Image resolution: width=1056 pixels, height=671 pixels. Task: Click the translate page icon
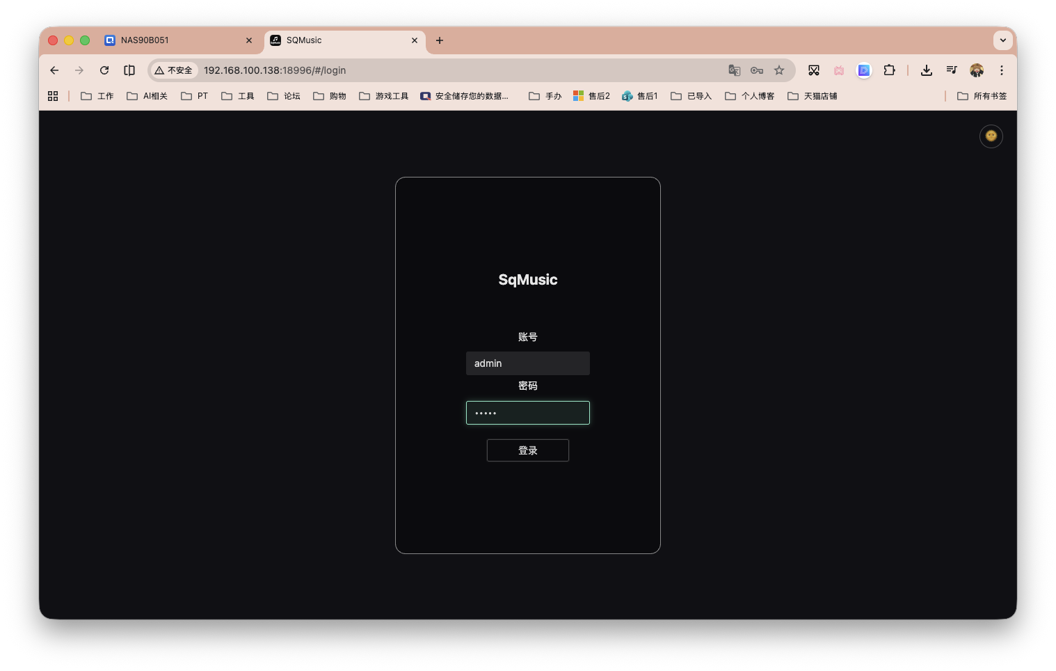(734, 70)
